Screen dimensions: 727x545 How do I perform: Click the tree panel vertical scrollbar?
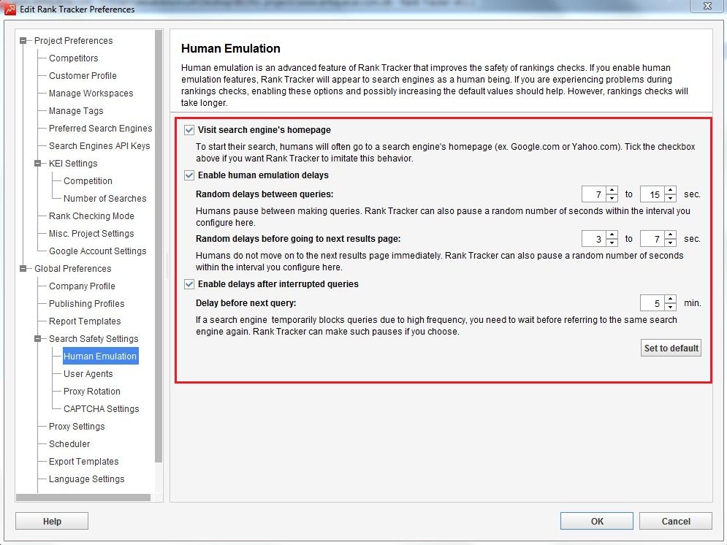pos(159,246)
